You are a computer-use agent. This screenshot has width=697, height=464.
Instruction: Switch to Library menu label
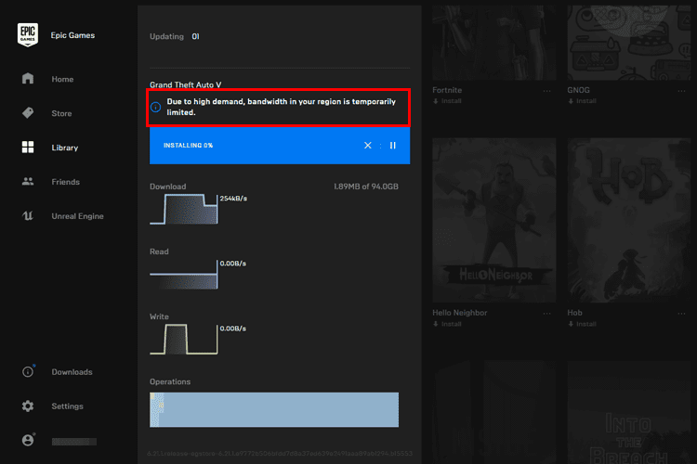tap(64, 148)
